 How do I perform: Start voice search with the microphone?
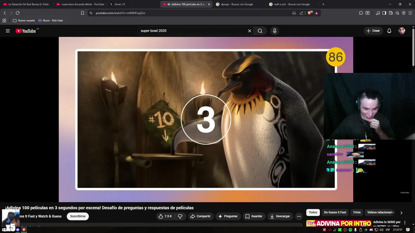point(275,31)
